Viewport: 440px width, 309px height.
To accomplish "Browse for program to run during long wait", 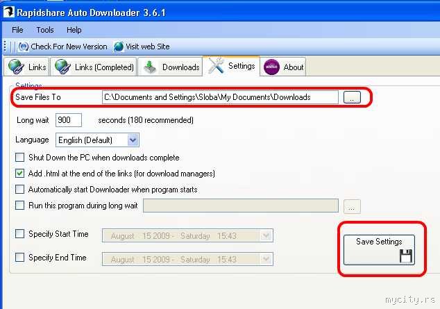I will 352,206.
